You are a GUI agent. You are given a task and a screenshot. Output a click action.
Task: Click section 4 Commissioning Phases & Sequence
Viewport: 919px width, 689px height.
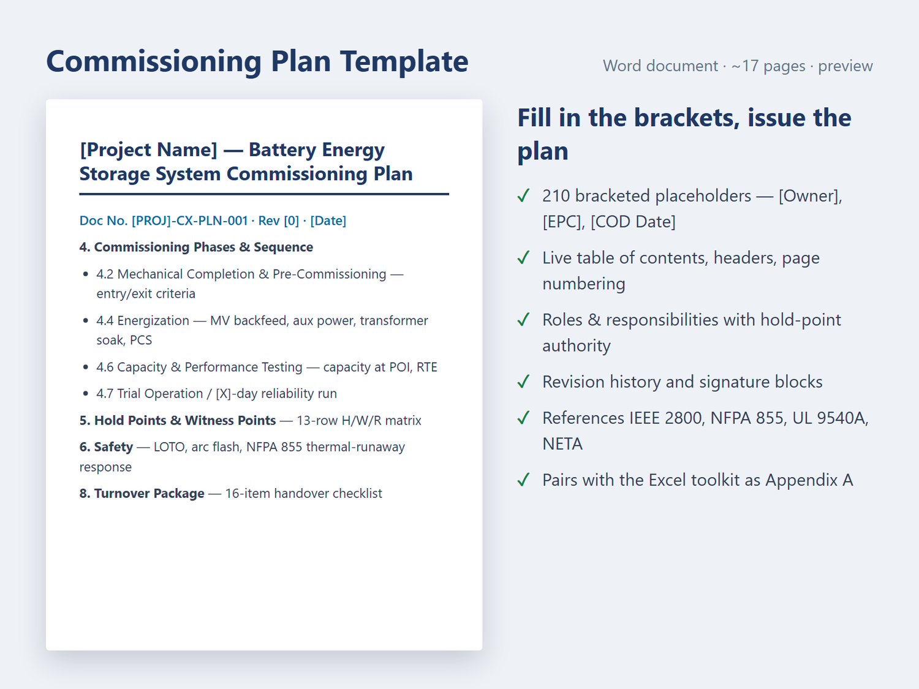tap(196, 247)
